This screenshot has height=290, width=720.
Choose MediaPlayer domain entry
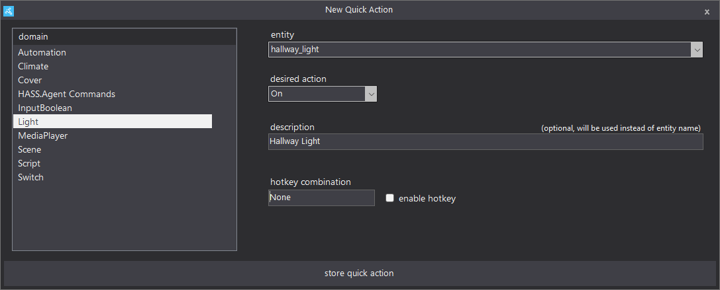[42, 135]
